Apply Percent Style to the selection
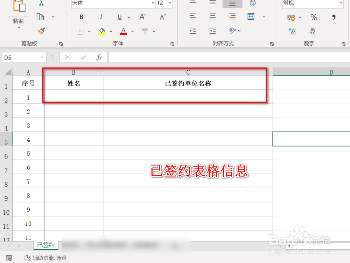350x263 pixels. [x=314, y=16]
